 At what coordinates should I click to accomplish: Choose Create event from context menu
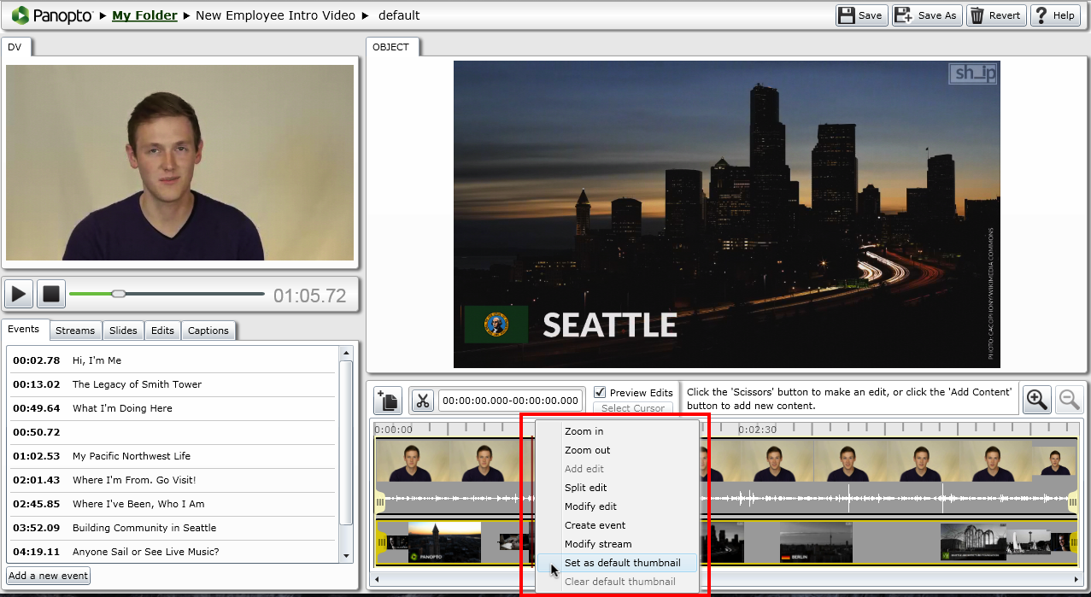tap(617, 525)
